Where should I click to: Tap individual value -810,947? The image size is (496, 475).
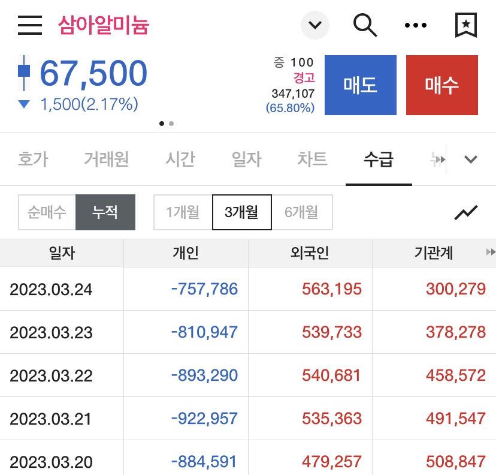204,332
